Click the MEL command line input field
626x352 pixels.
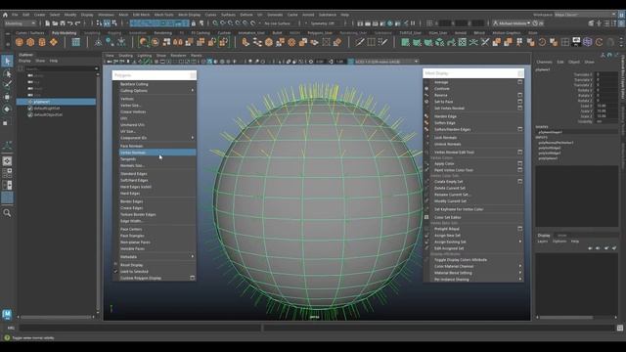pos(140,329)
